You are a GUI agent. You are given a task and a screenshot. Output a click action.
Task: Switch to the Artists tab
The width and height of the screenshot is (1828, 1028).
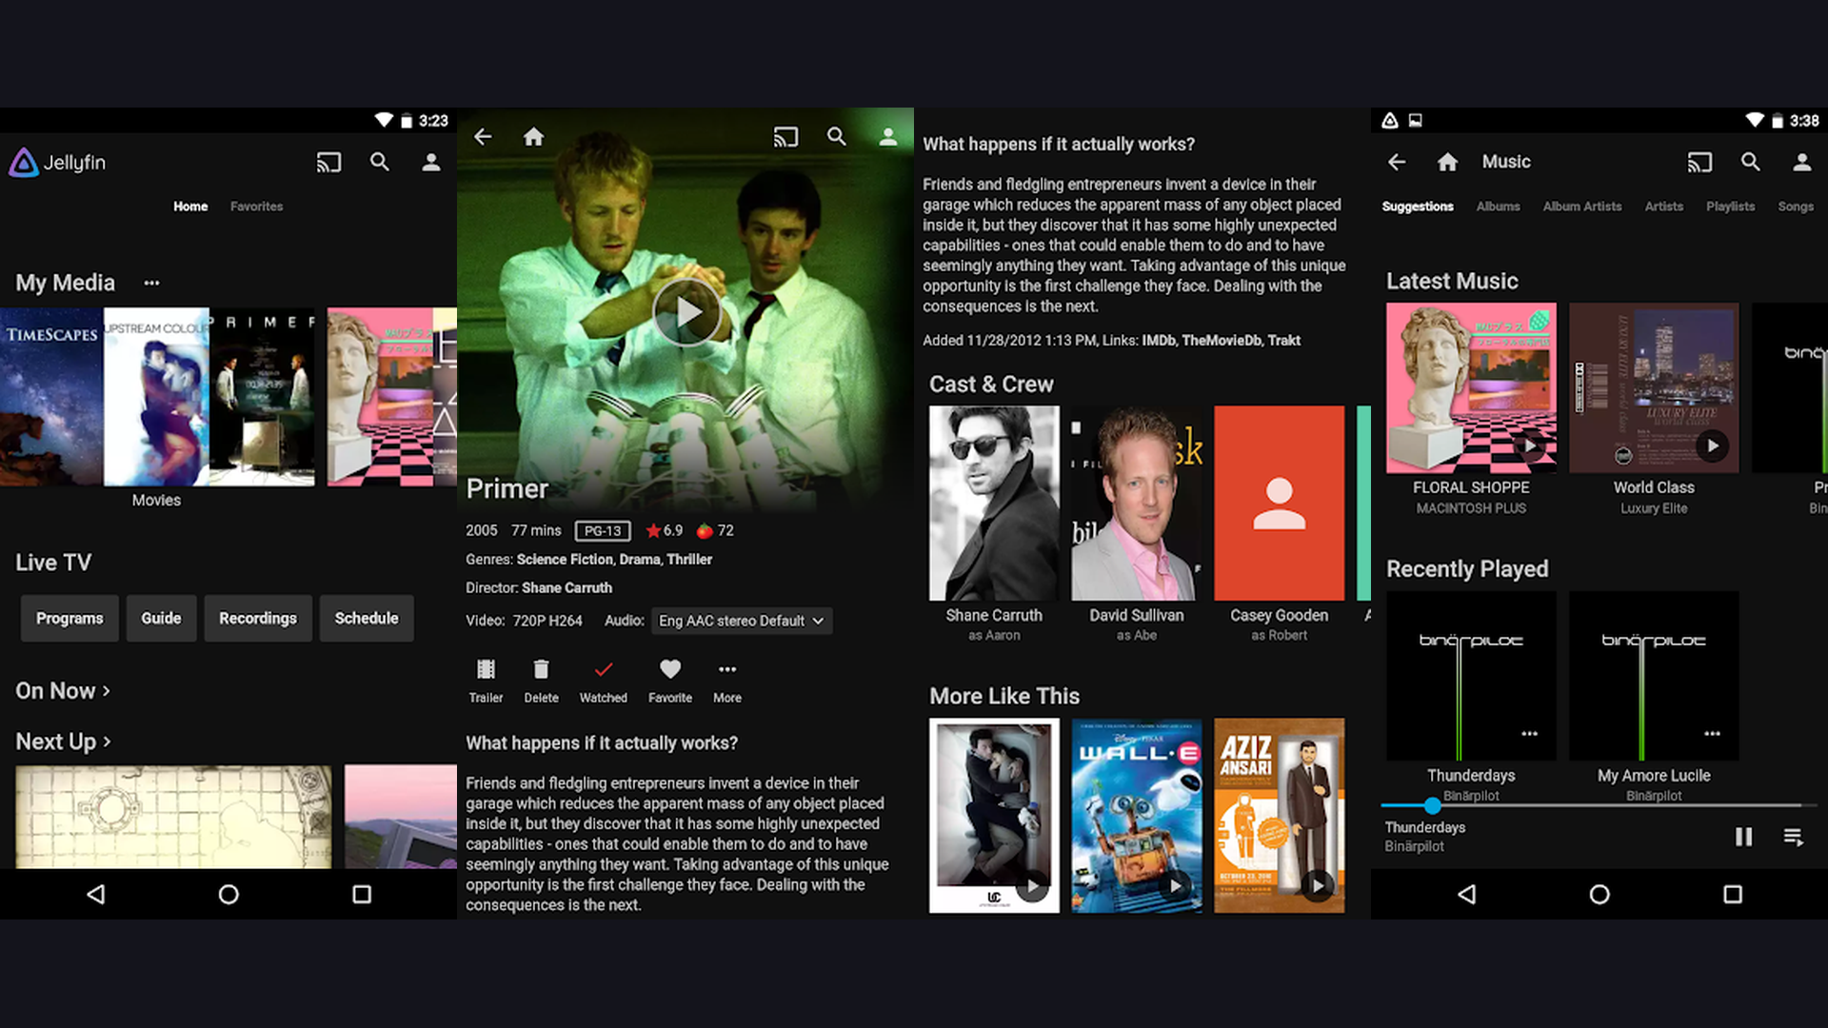click(1663, 207)
